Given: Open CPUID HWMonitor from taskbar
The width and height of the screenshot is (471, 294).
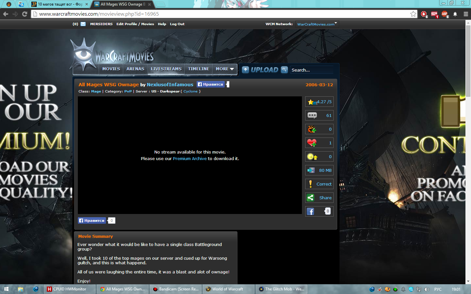Looking at the screenshot, I should (70, 289).
